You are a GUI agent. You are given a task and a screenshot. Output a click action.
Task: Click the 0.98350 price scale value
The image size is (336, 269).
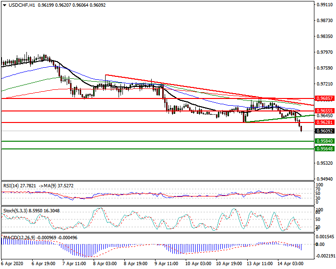(x=324, y=37)
